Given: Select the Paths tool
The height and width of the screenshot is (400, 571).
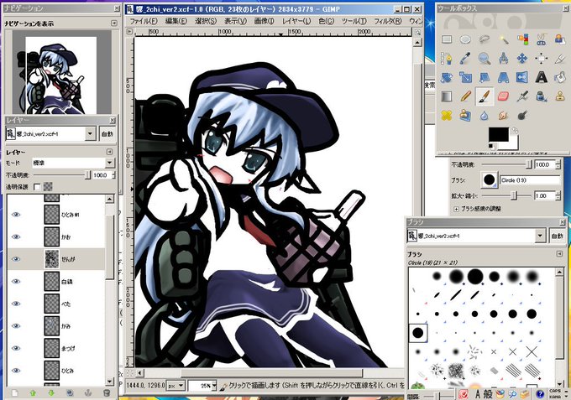Looking at the screenshot, I should [x=447, y=58].
